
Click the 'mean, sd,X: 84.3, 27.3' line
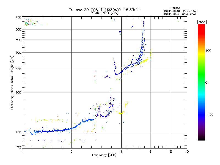[x=180, y=14]
